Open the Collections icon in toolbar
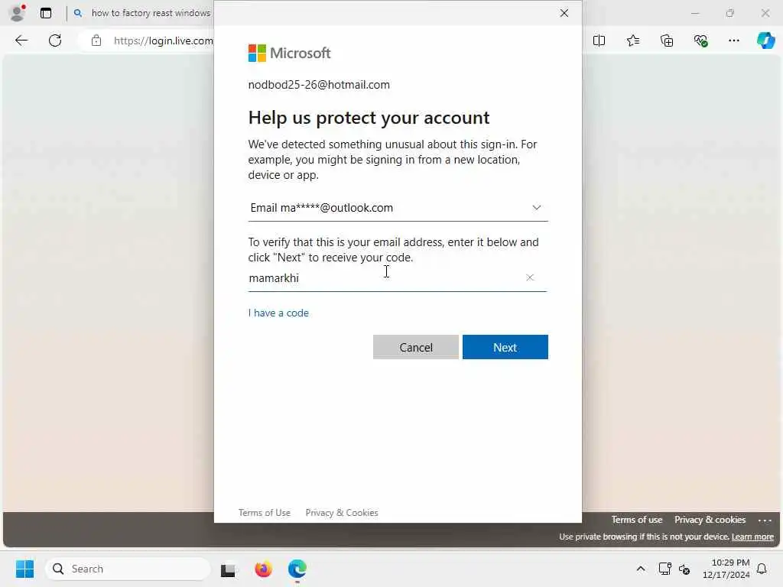The width and height of the screenshot is (783, 587). coord(667,41)
